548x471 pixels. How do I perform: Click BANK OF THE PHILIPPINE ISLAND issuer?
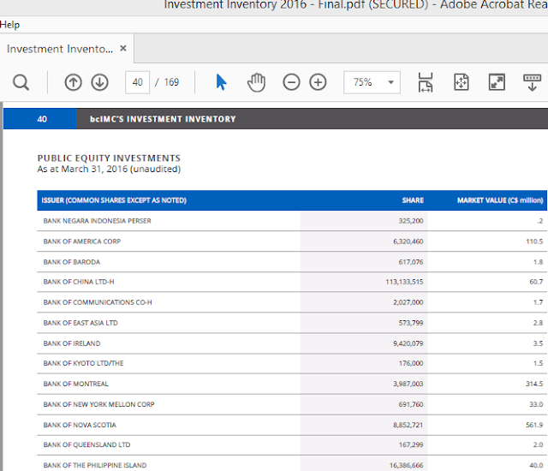click(x=95, y=465)
